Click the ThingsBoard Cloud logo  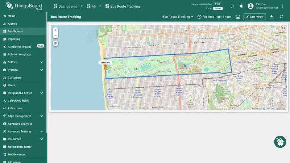pyautogui.click(x=24, y=6)
